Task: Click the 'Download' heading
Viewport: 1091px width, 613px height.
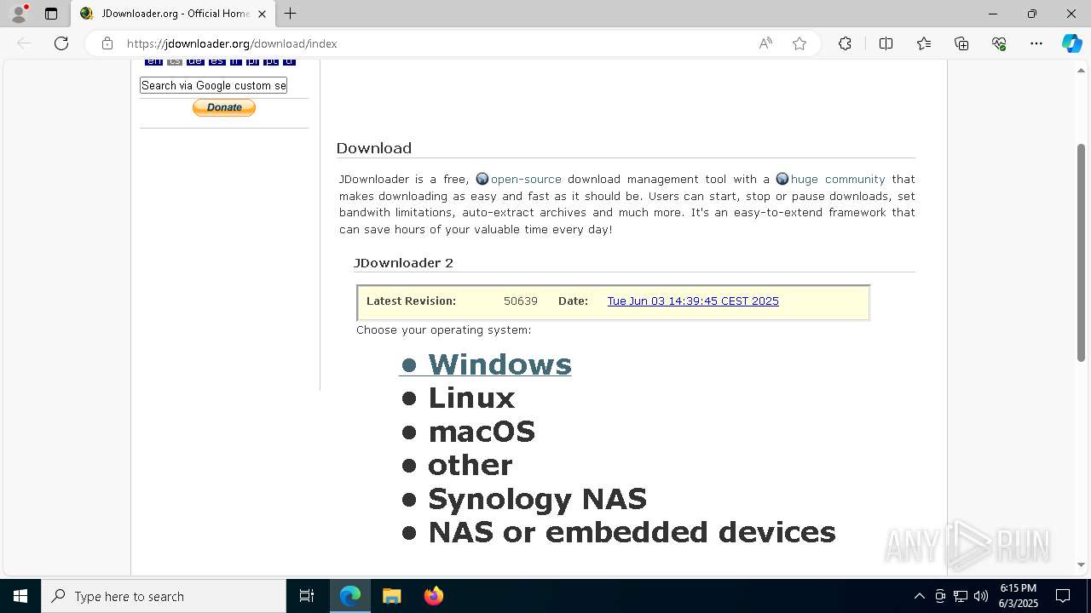Action: (x=374, y=148)
